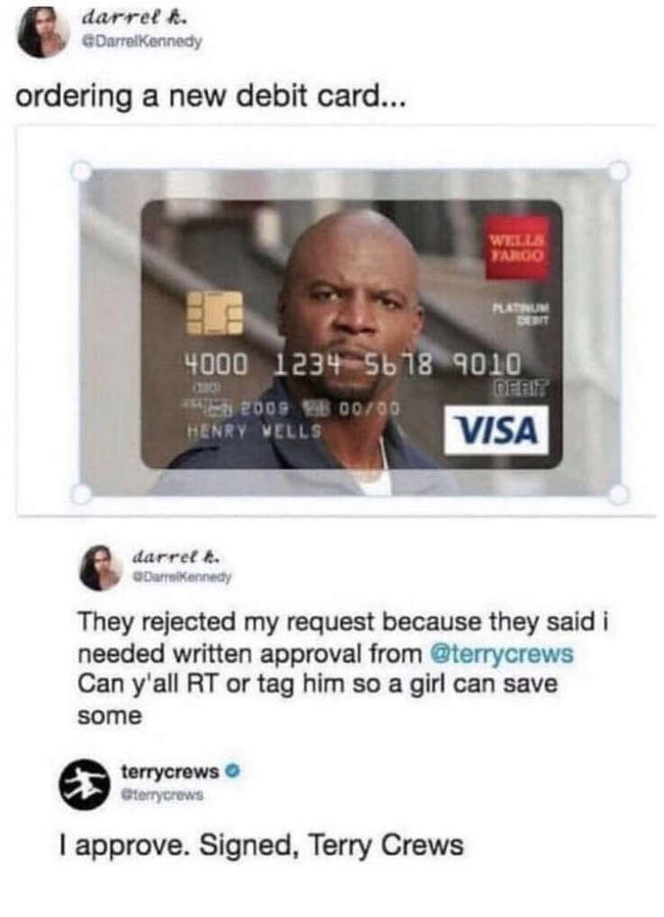Select the bottom-left crop handle of the card image

82,493
